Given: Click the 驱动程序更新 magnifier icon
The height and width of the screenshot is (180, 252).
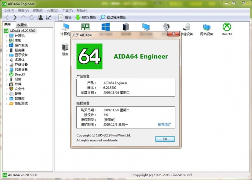Looking at the screenshot, I should tap(102, 17).
